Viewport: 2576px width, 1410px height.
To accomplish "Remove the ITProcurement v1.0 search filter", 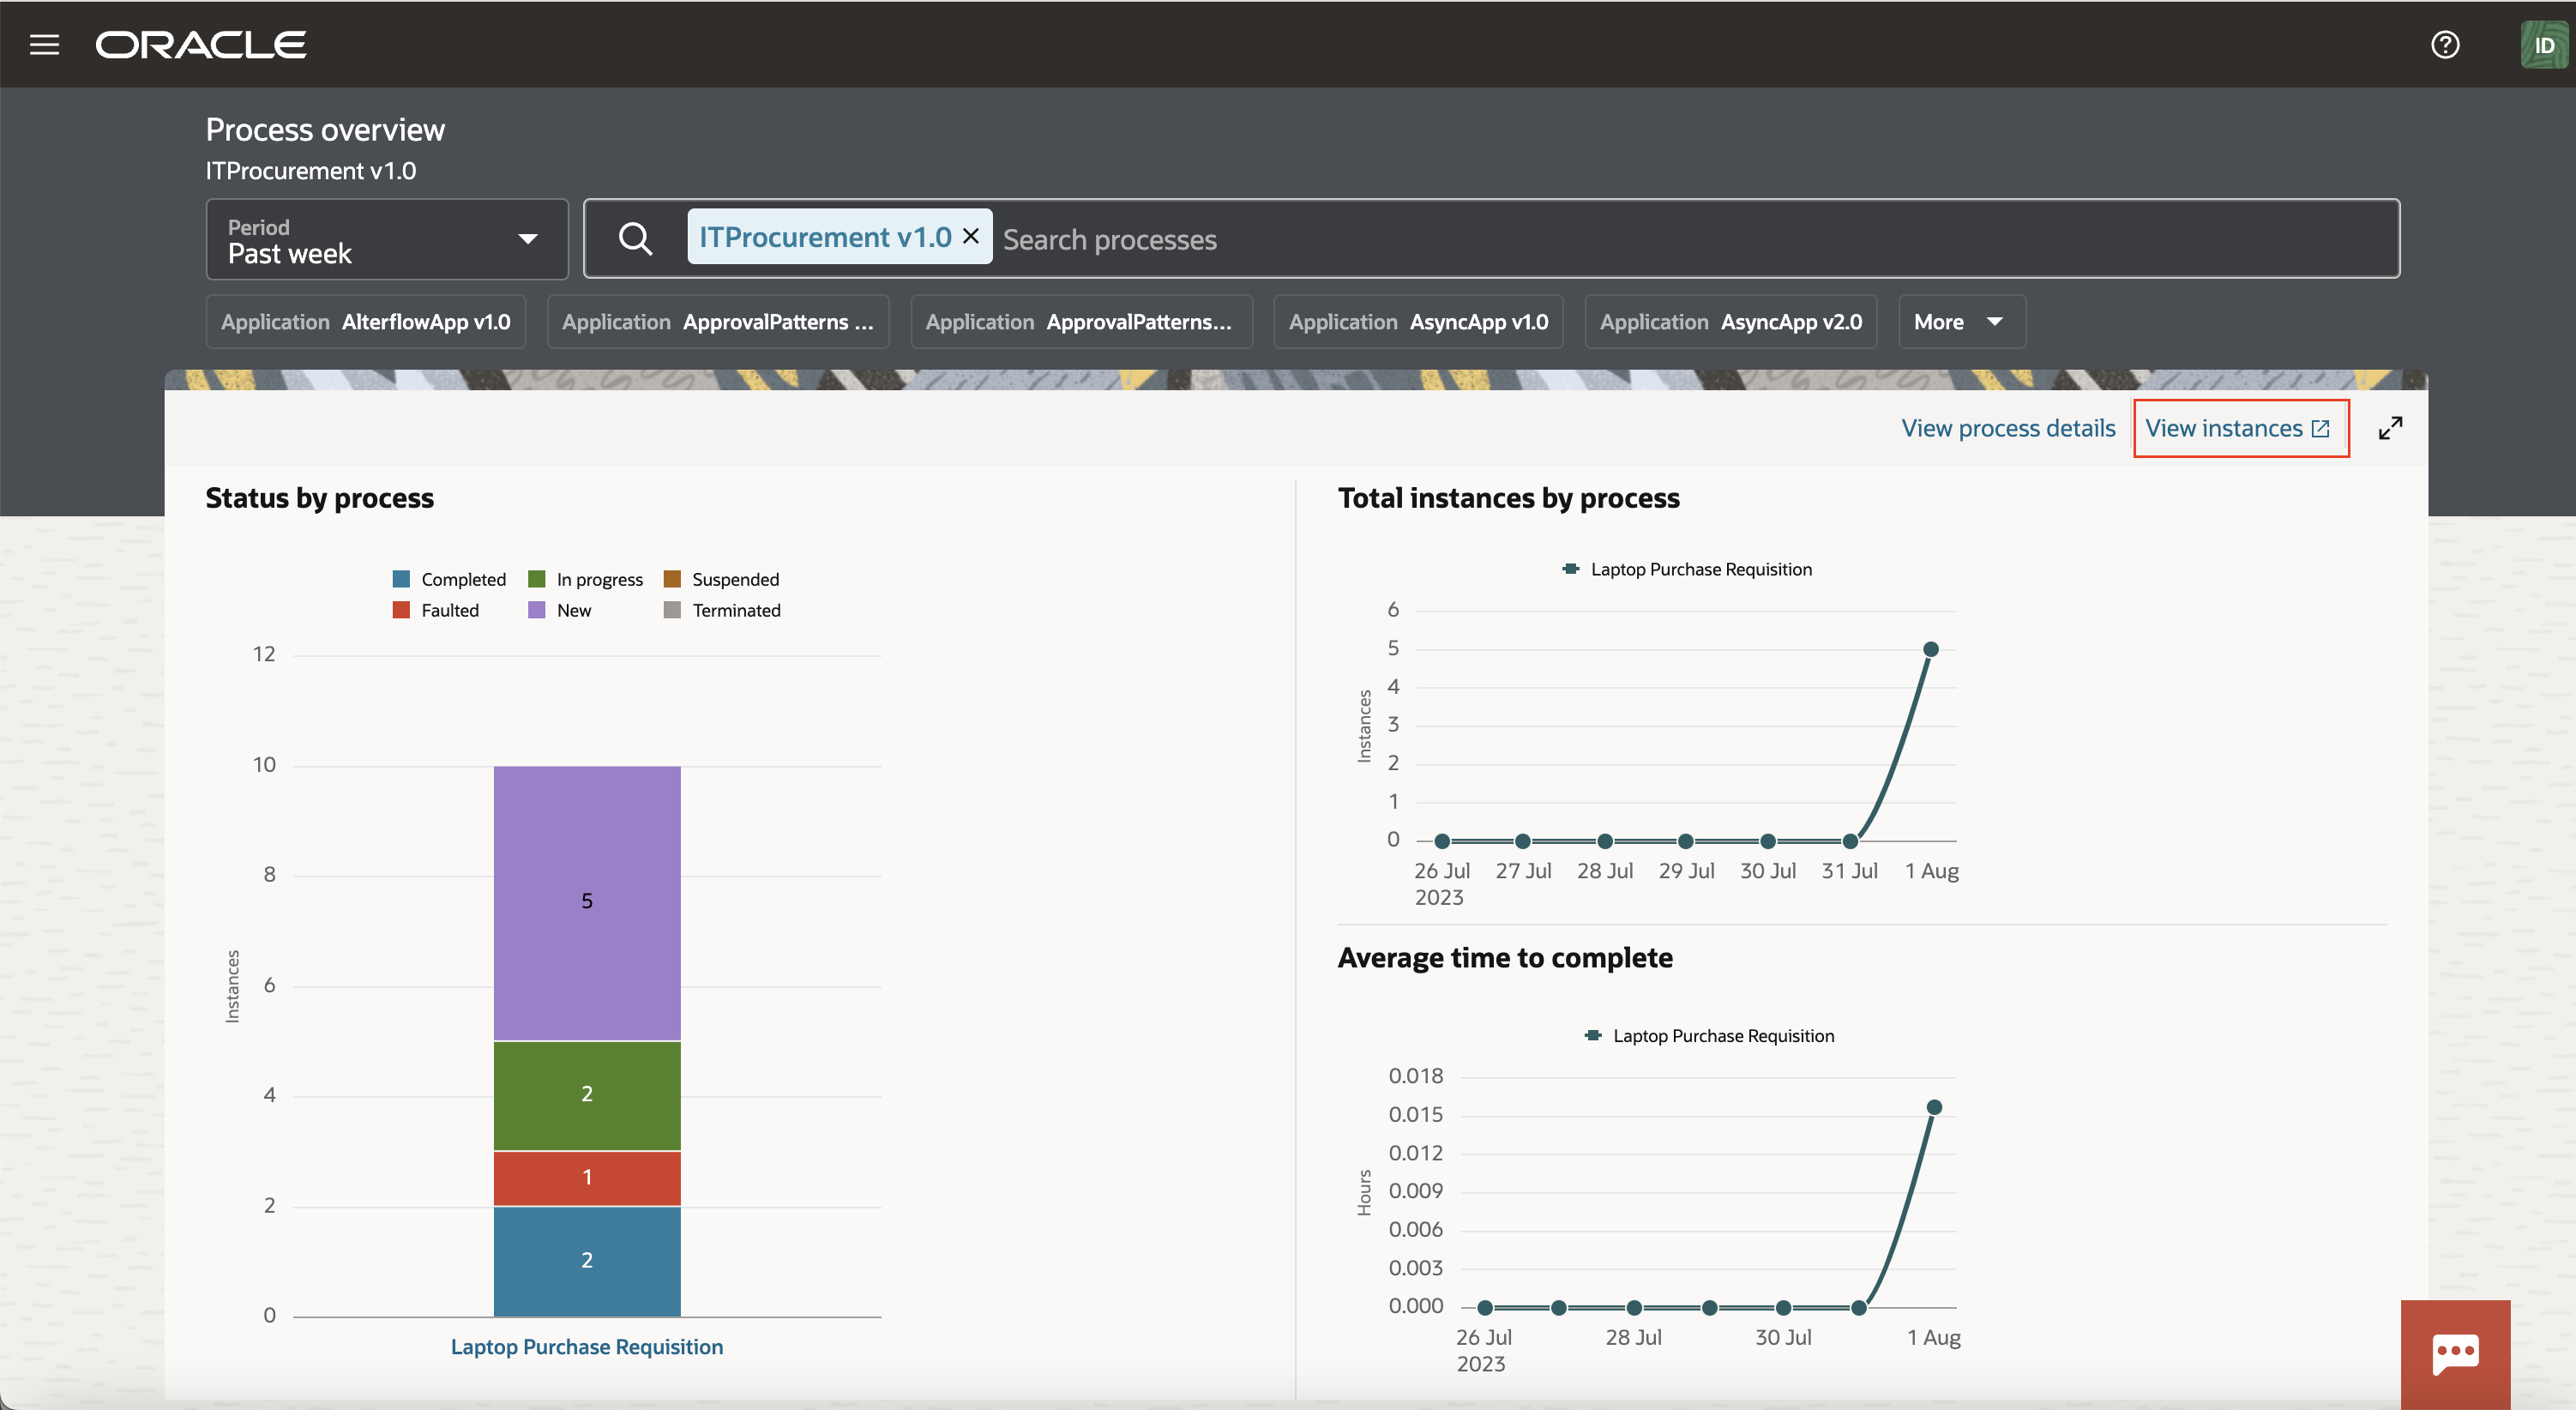I will tap(969, 236).
